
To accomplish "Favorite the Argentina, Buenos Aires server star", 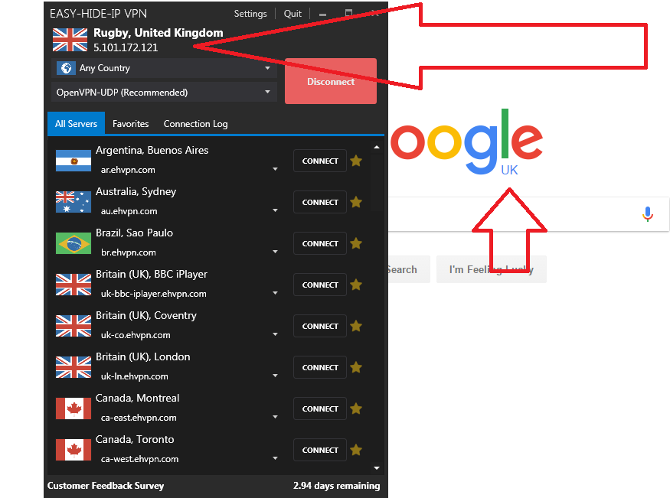I will 356,161.
